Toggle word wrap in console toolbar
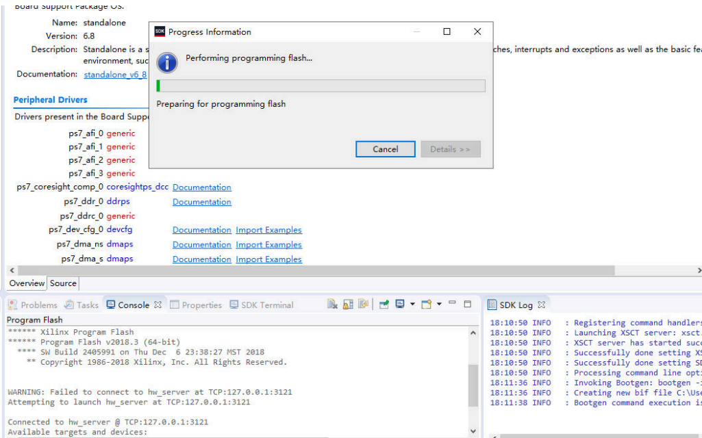The height and width of the screenshot is (438, 702). 363,305
